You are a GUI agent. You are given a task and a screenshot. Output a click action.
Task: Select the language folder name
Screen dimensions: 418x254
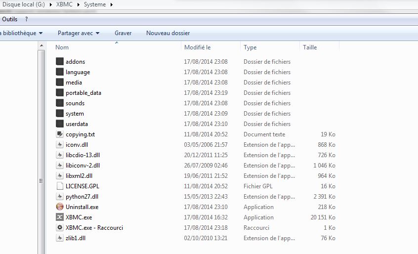tap(78, 72)
